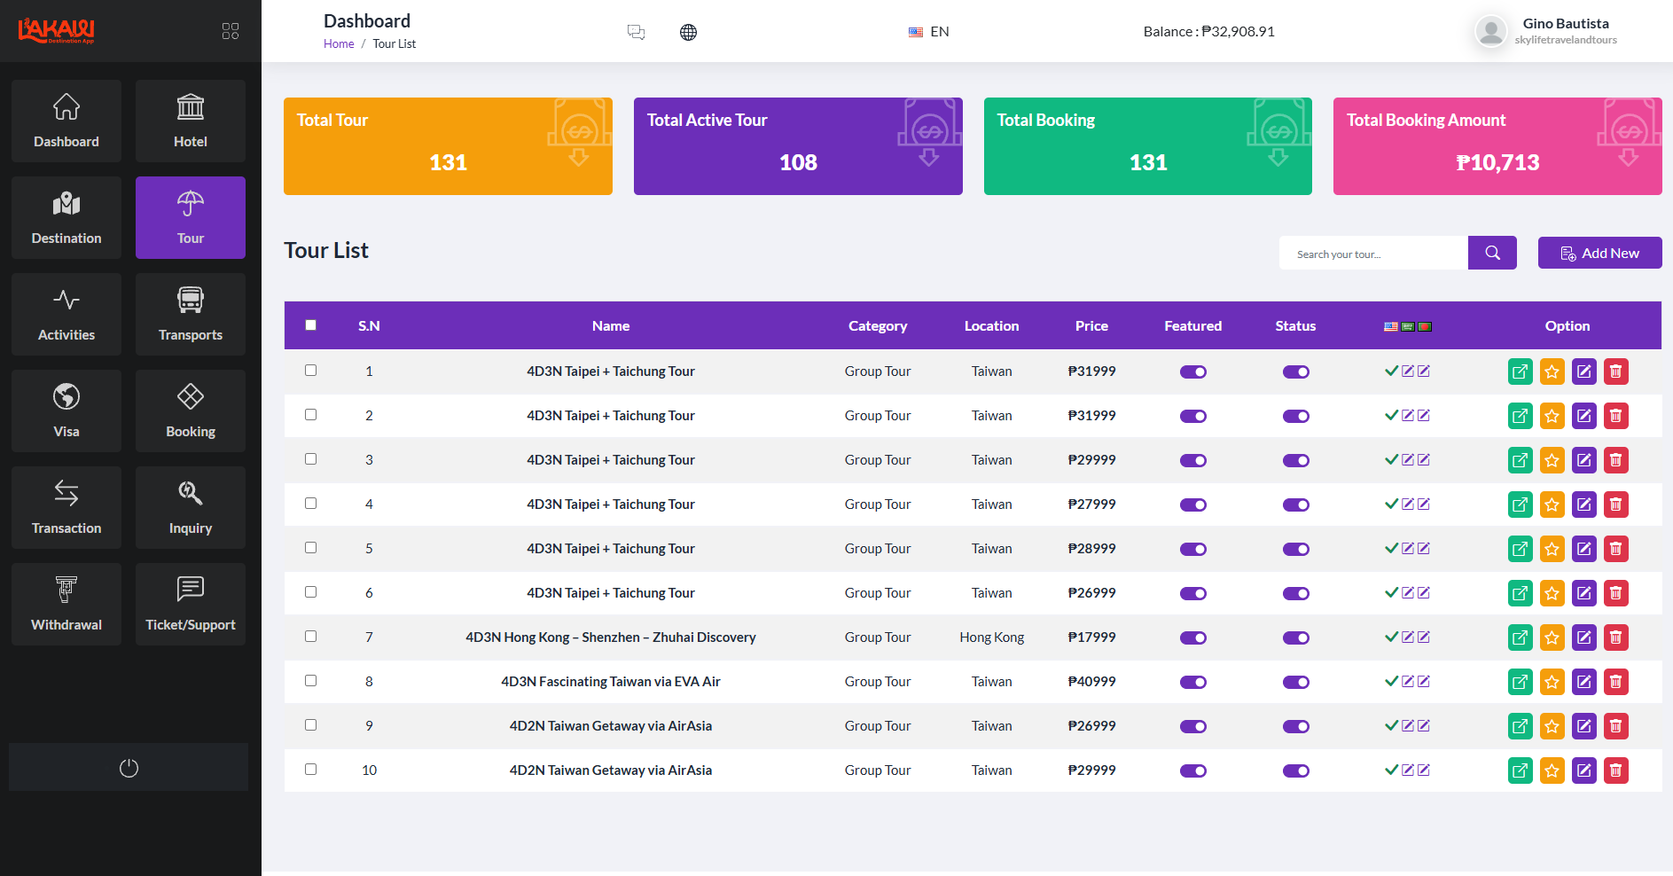Open the chat messages icon in header
This screenshot has height=876, width=1673.
pyautogui.click(x=636, y=33)
